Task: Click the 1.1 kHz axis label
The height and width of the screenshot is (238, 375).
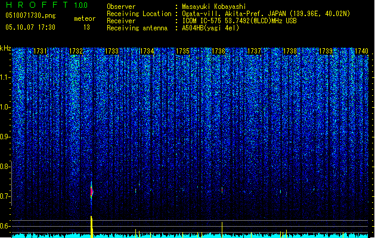Action: click(x=5, y=77)
